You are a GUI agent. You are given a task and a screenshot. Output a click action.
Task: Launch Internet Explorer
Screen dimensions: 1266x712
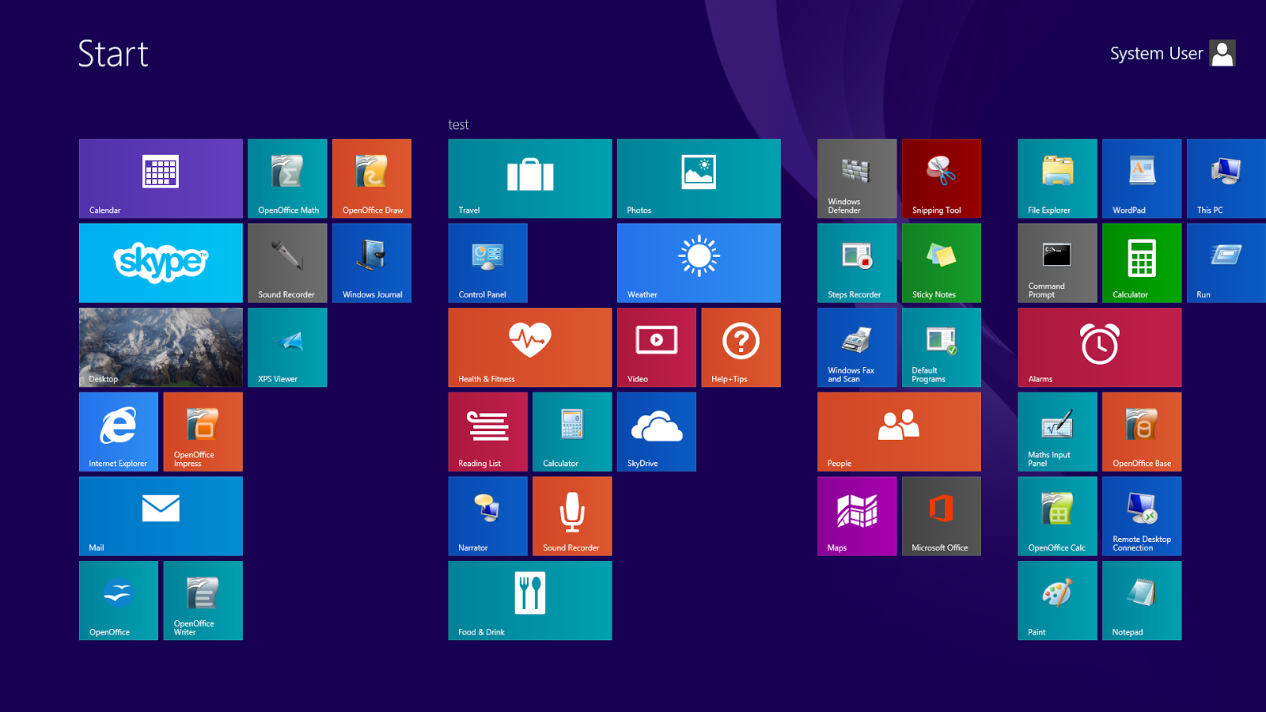click(x=118, y=431)
